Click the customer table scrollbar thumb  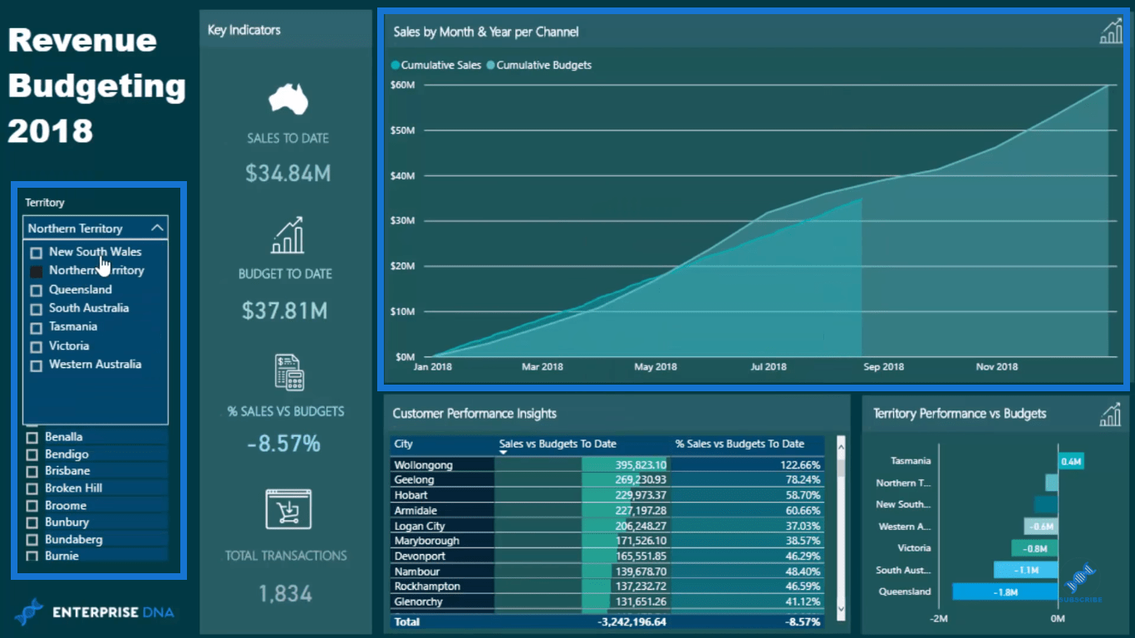(841, 467)
